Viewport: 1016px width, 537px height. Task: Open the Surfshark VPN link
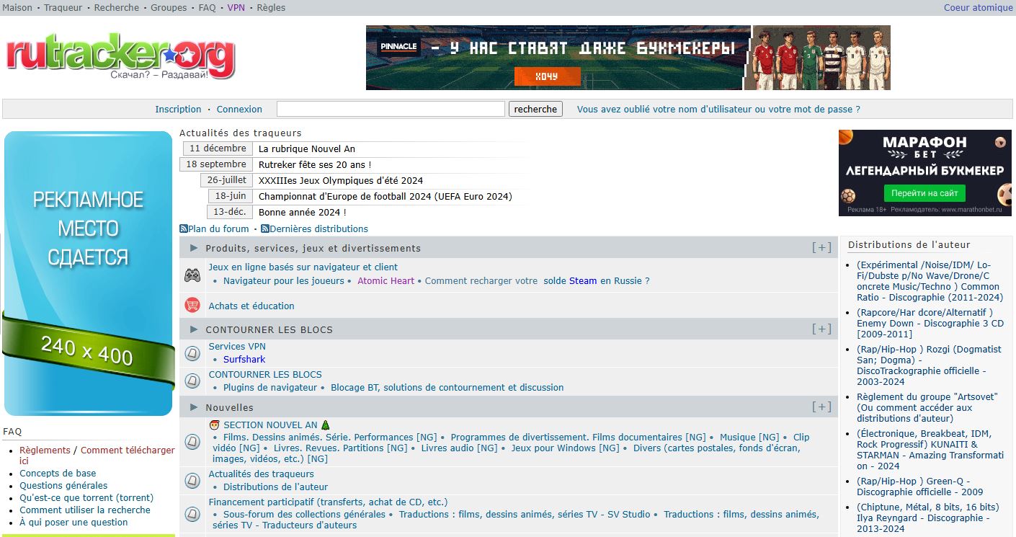pyautogui.click(x=244, y=359)
